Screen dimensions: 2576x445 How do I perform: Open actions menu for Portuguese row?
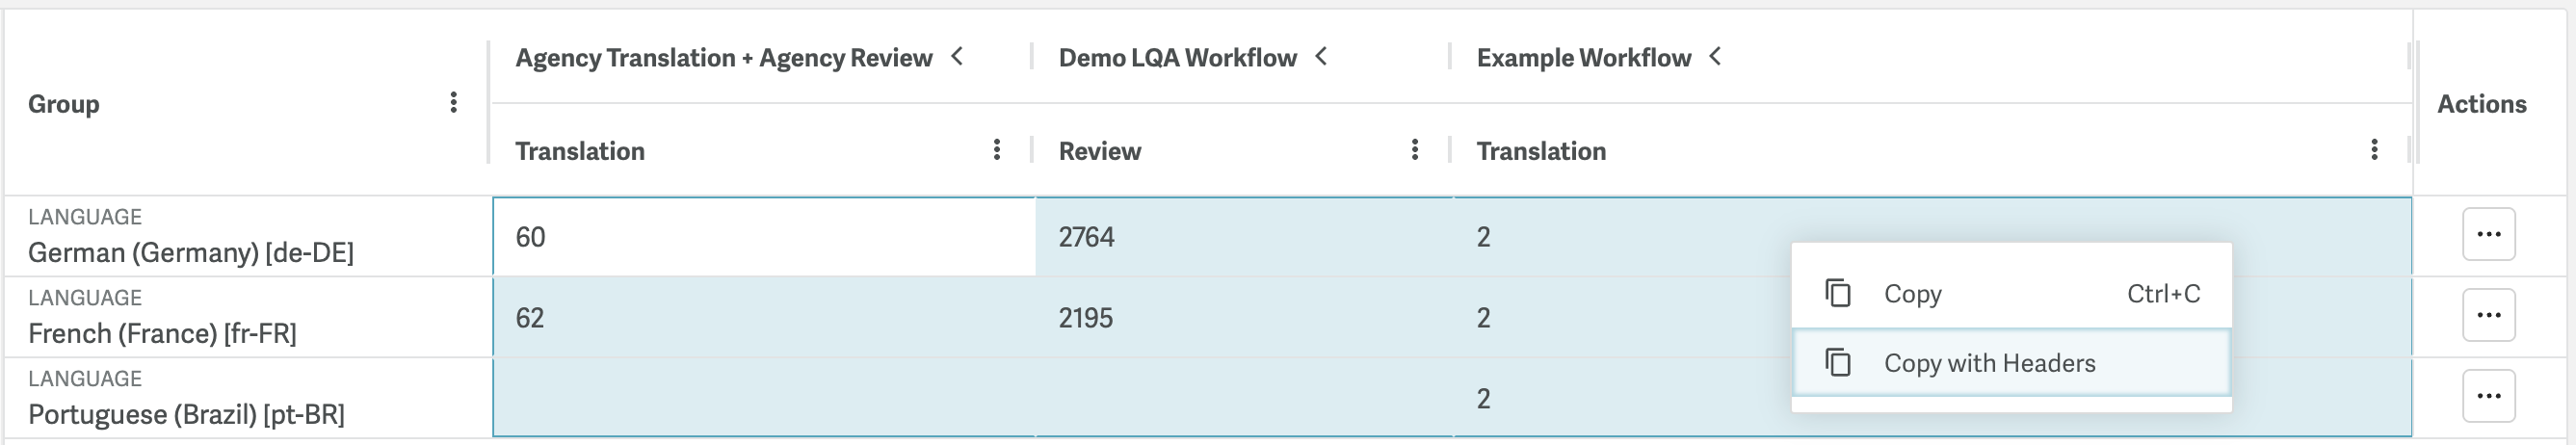2488,396
